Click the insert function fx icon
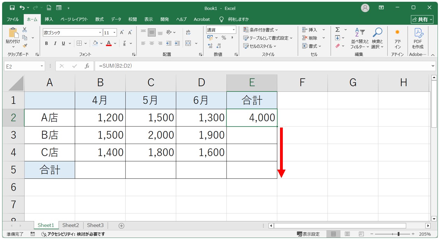The width and height of the screenshot is (440, 240). tap(87, 66)
